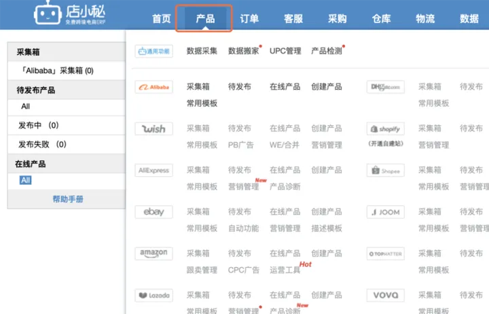Open the 客服 tab
Viewport: 489px width, 314px height.
293,19
